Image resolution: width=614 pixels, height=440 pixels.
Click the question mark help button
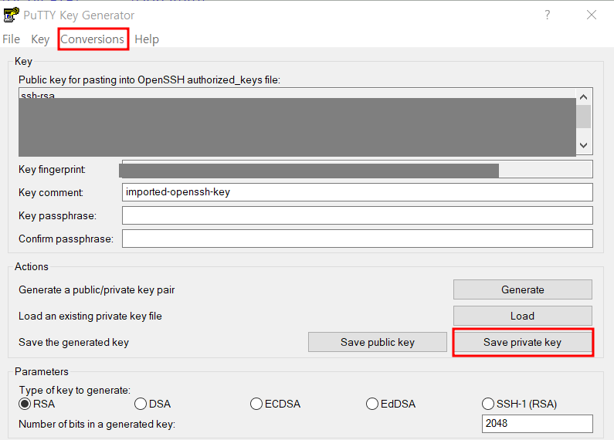pyautogui.click(x=547, y=15)
